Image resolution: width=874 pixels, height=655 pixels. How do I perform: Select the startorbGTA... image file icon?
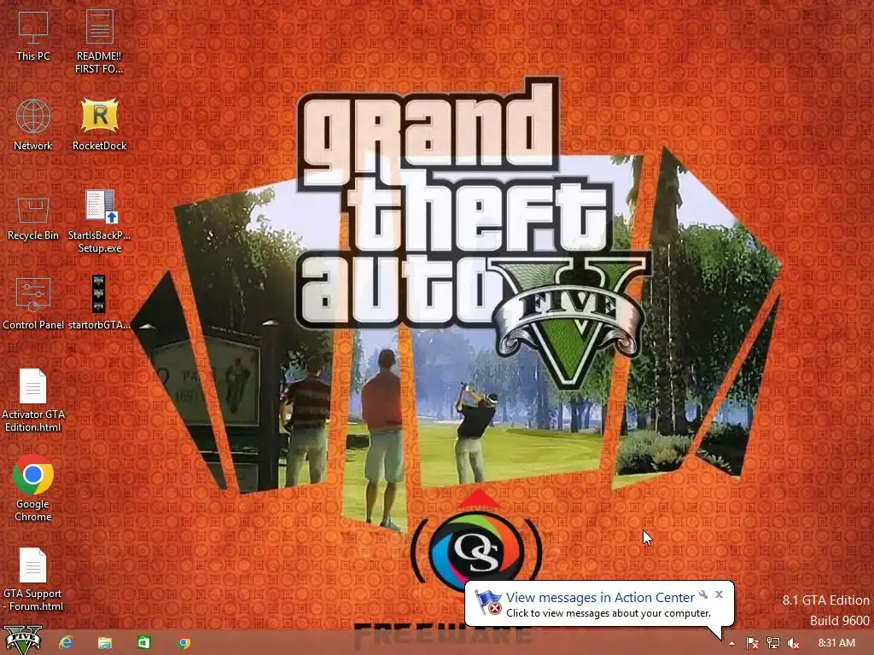99,303
